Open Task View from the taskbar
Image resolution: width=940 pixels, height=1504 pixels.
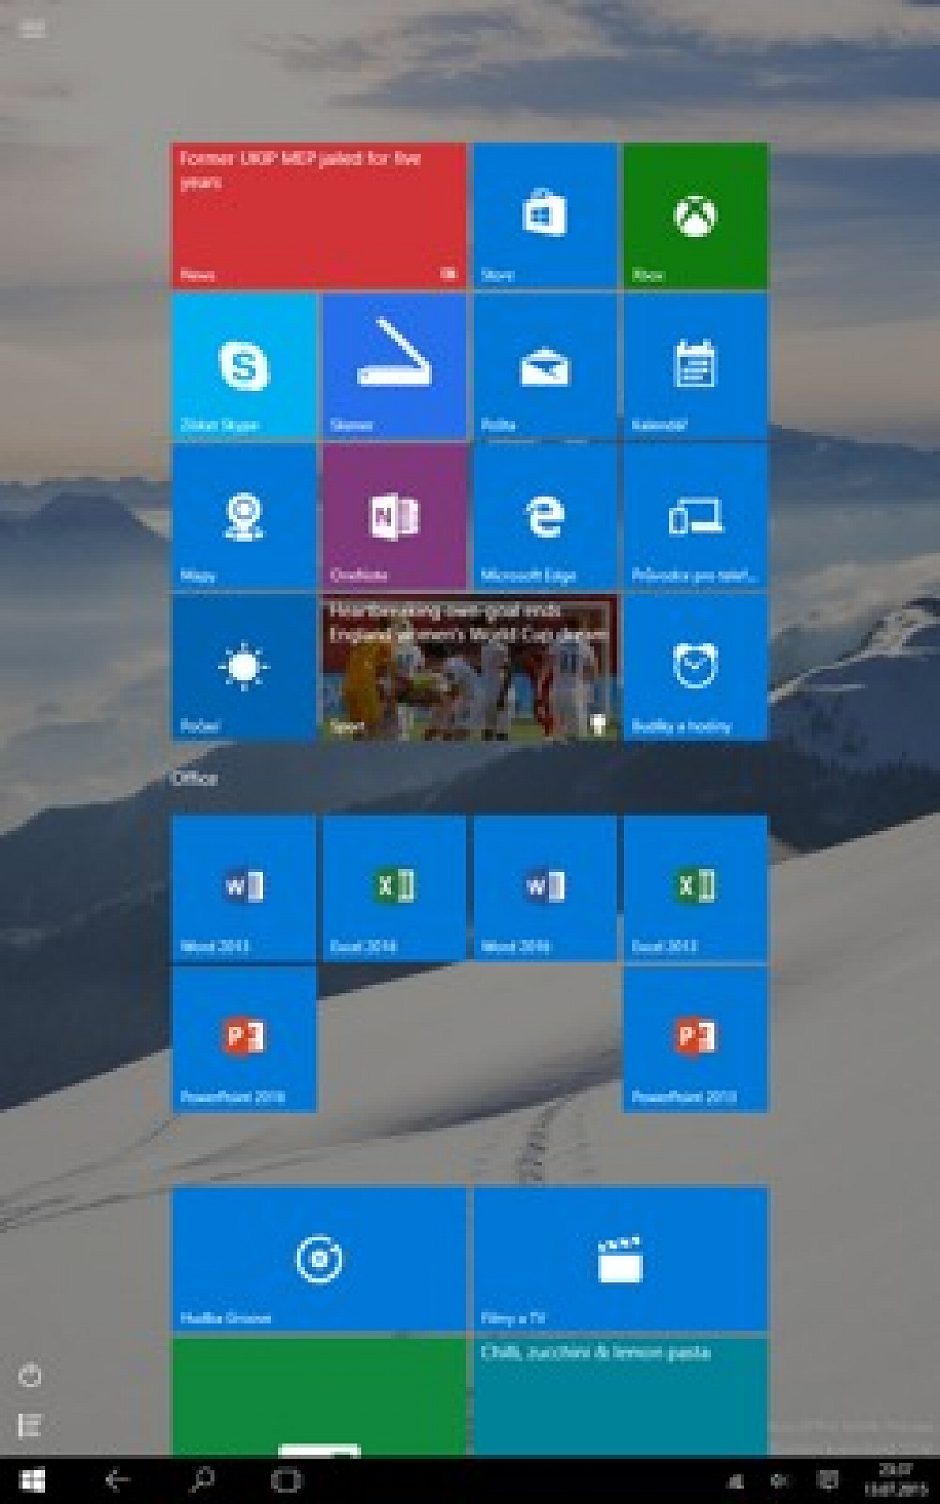286,1480
